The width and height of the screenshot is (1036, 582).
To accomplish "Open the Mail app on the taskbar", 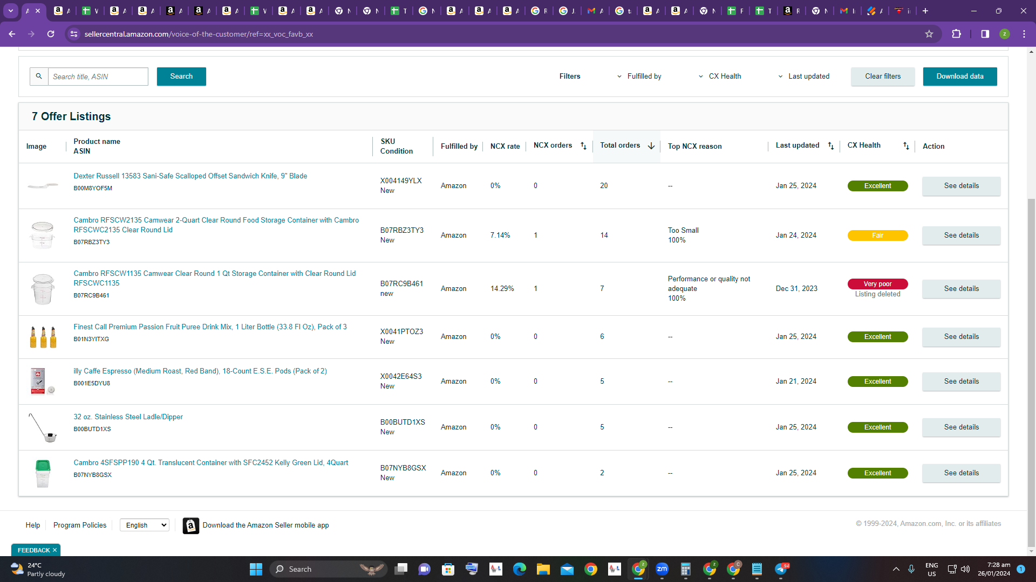I will 567,569.
